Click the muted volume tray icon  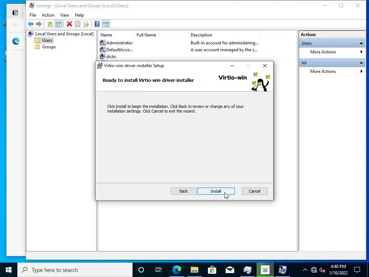(x=322, y=270)
